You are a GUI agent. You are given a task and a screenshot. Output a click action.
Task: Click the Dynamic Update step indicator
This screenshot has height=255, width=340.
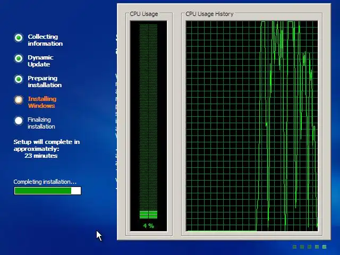coord(19,58)
